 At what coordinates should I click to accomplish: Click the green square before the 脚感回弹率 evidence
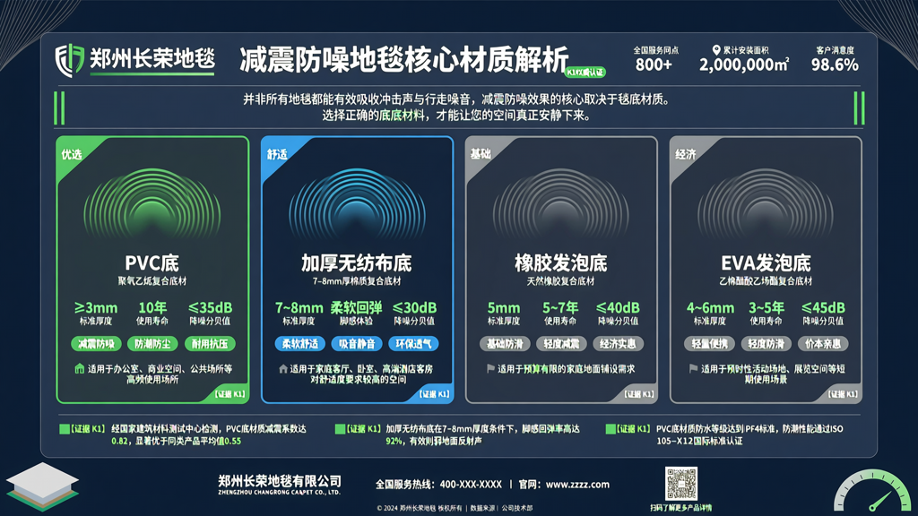pyautogui.click(x=340, y=429)
